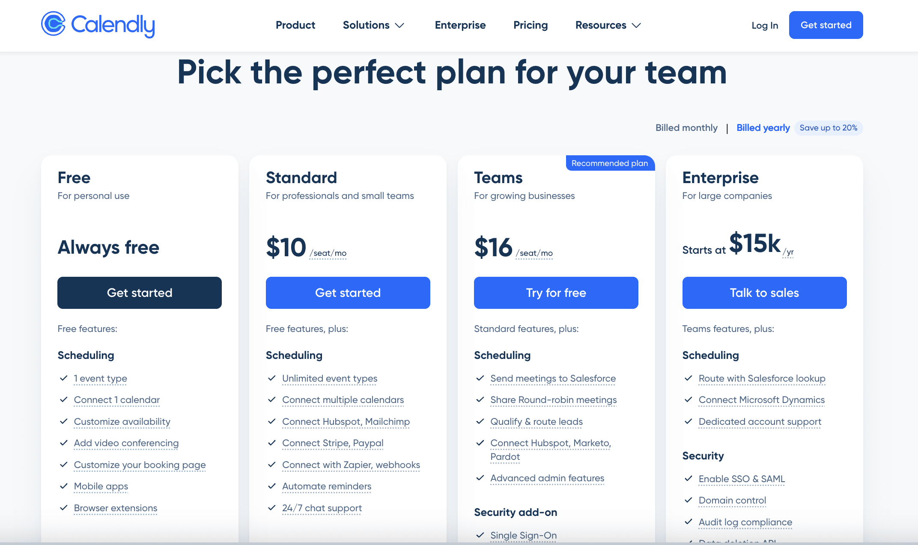Click the Save up to 20% badge
The width and height of the screenshot is (918, 545).
click(828, 127)
